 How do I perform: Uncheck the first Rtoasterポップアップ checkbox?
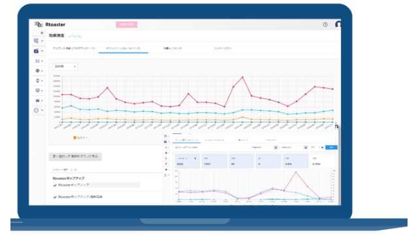(55, 185)
